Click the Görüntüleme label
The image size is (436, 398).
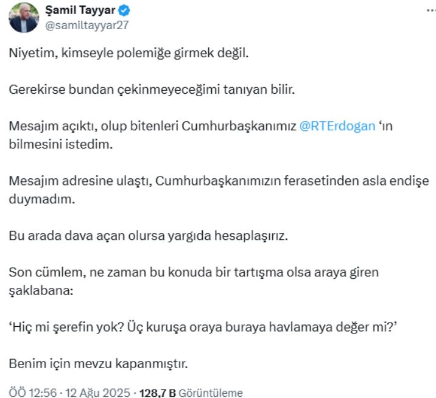(209, 393)
